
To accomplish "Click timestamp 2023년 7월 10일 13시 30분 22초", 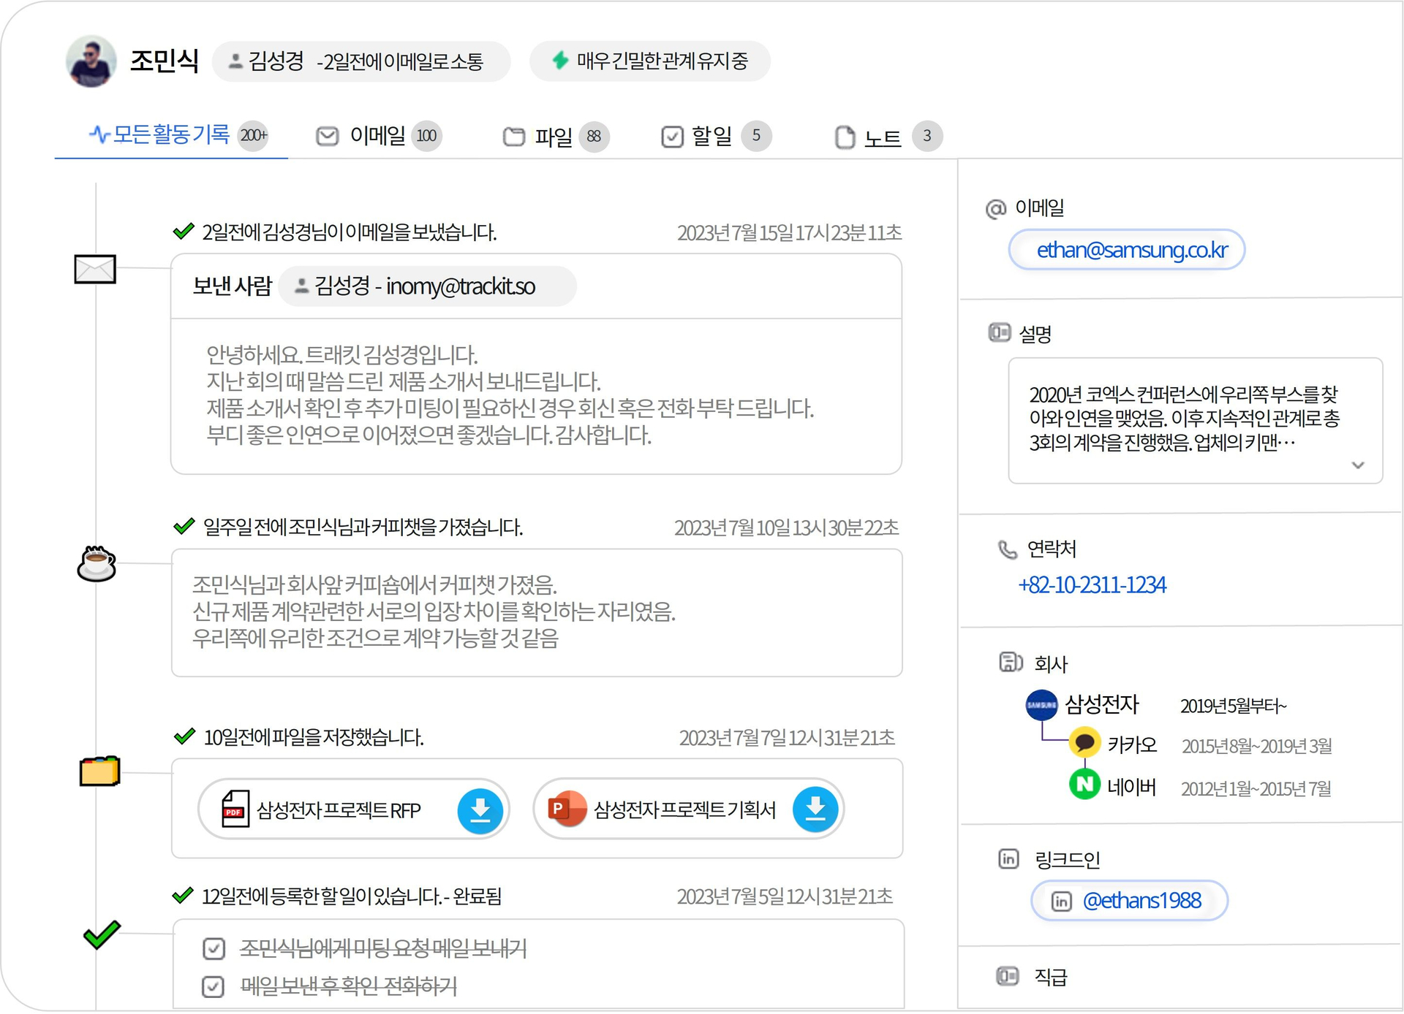I will tap(786, 528).
